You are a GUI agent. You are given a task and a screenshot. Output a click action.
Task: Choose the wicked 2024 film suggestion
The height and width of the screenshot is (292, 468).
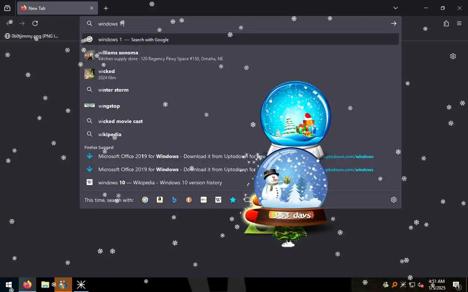click(241, 74)
